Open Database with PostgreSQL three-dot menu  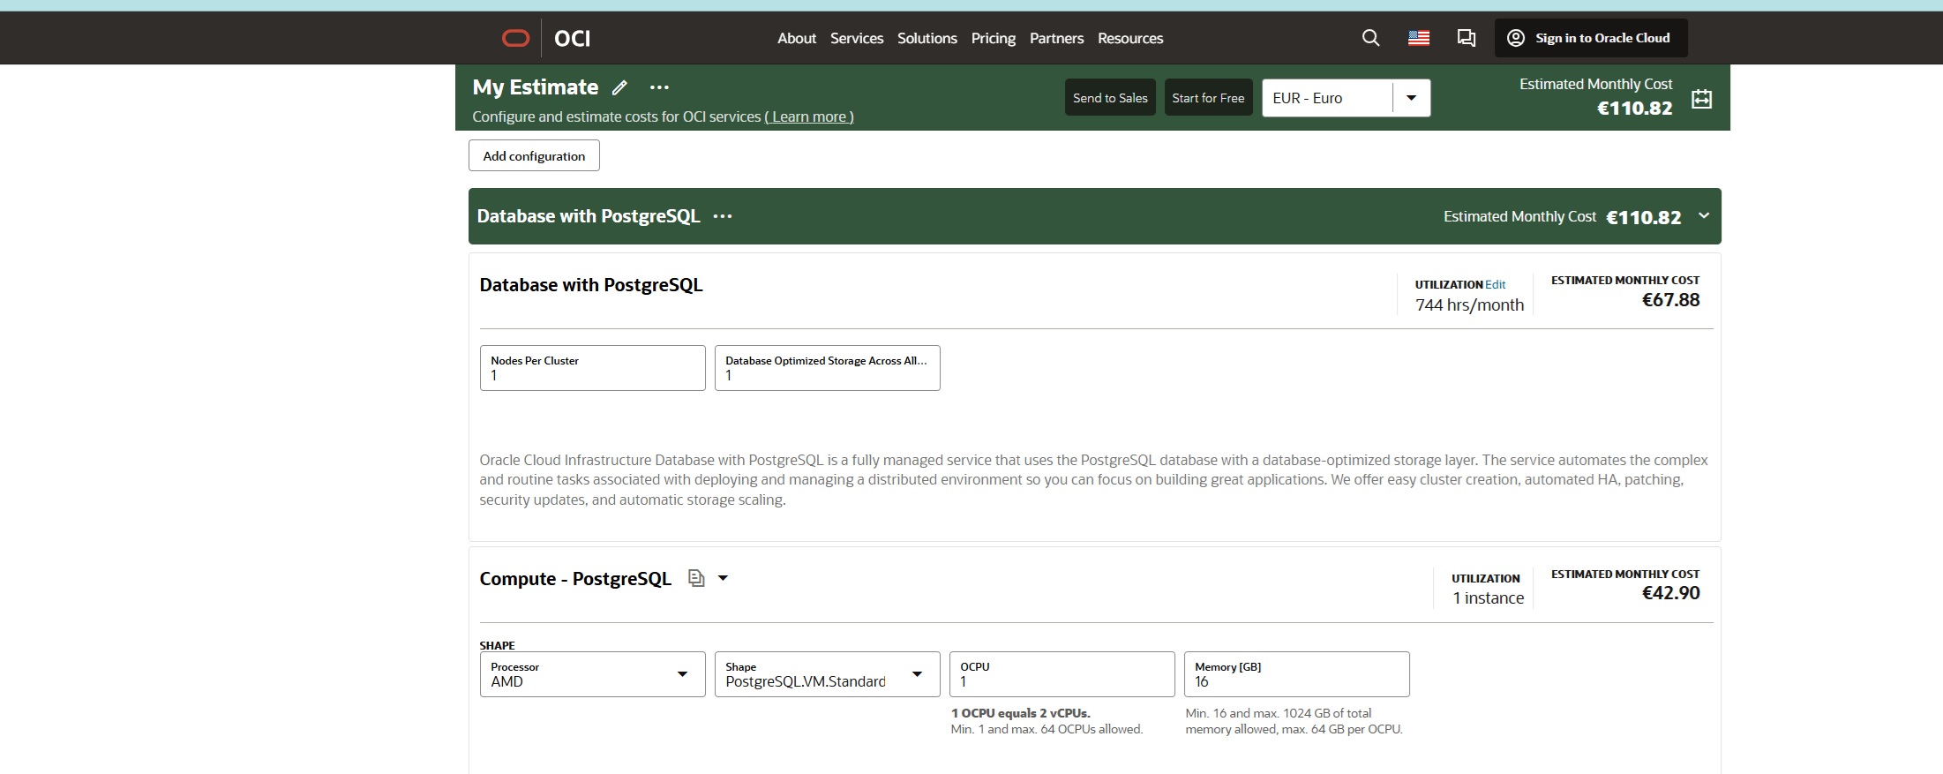tap(723, 216)
